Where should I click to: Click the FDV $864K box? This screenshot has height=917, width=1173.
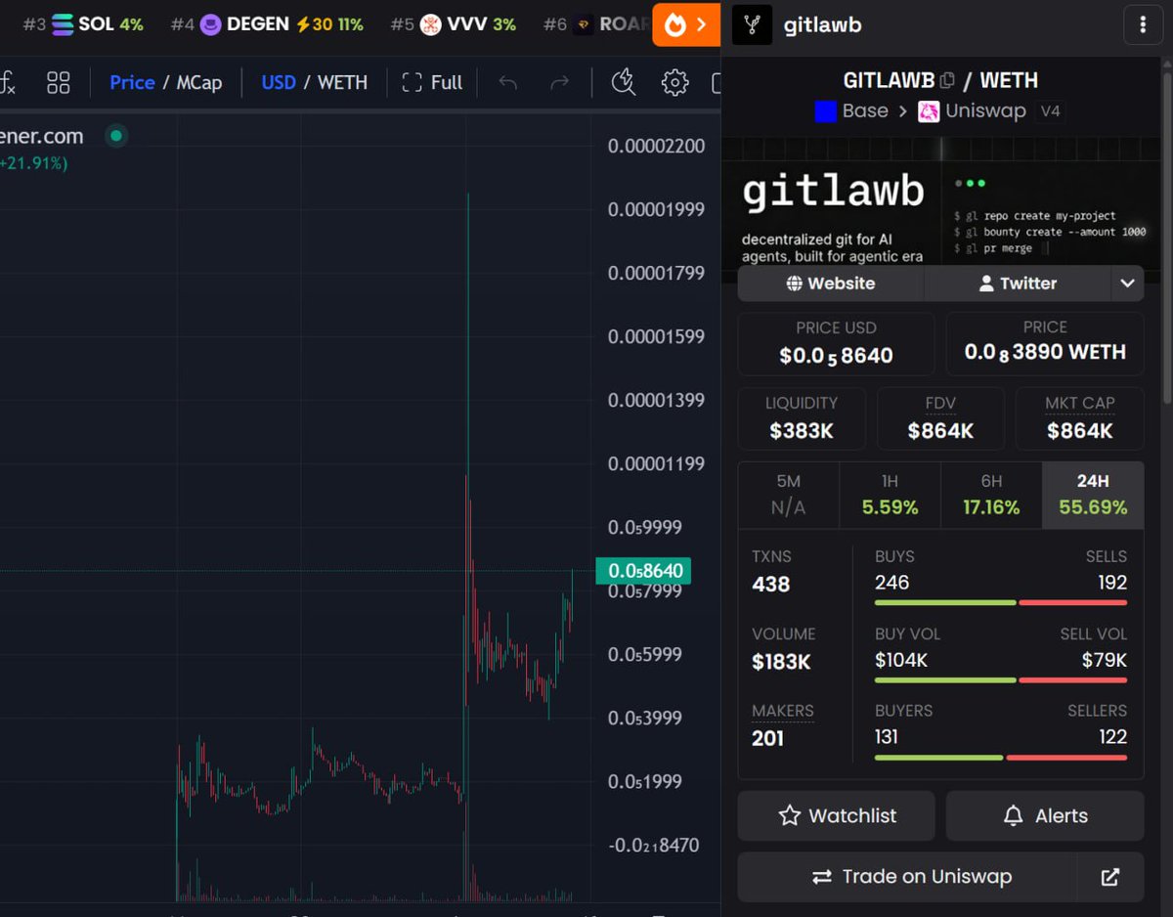[940, 418]
